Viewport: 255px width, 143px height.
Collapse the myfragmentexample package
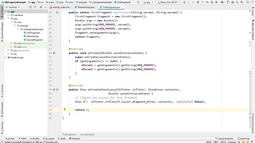[x=18, y=29]
